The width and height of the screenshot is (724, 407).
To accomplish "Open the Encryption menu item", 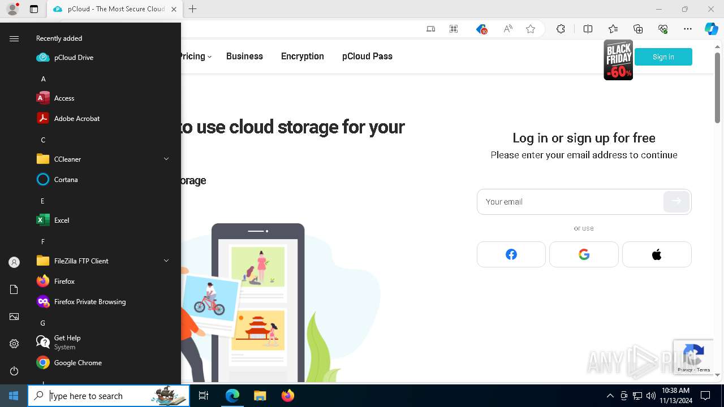I will pos(303,57).
